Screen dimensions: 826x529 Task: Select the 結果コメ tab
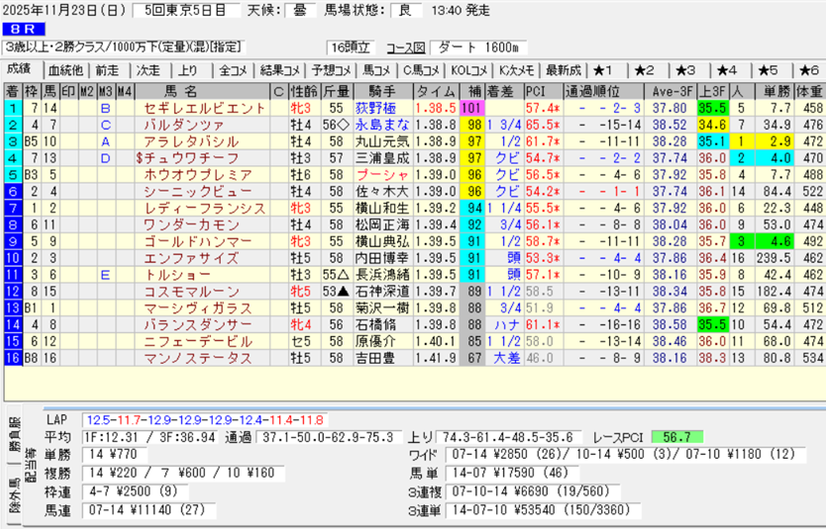click(279, 70)
